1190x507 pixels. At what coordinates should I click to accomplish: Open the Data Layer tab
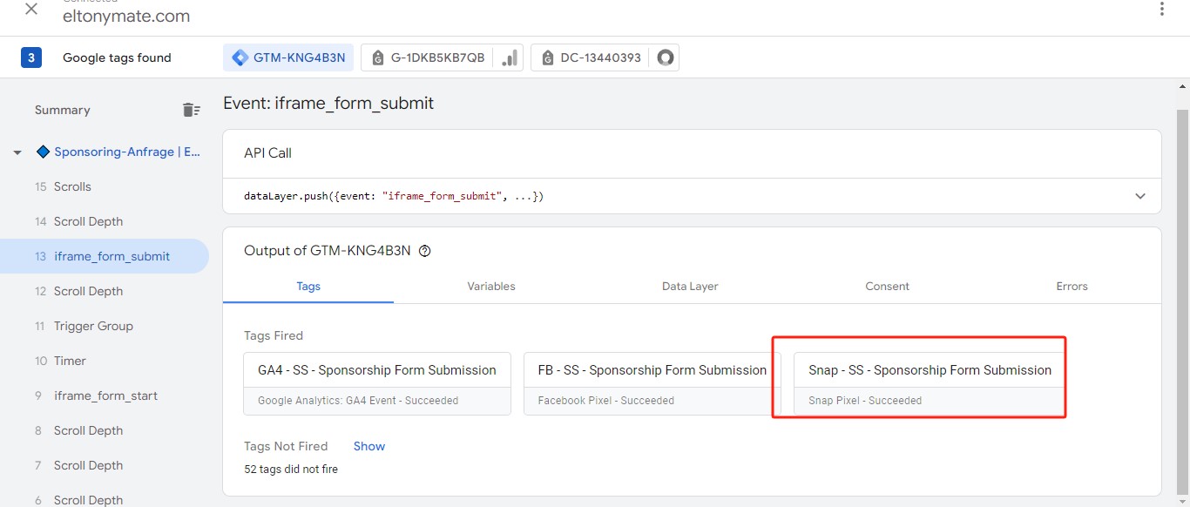(690, 286)
